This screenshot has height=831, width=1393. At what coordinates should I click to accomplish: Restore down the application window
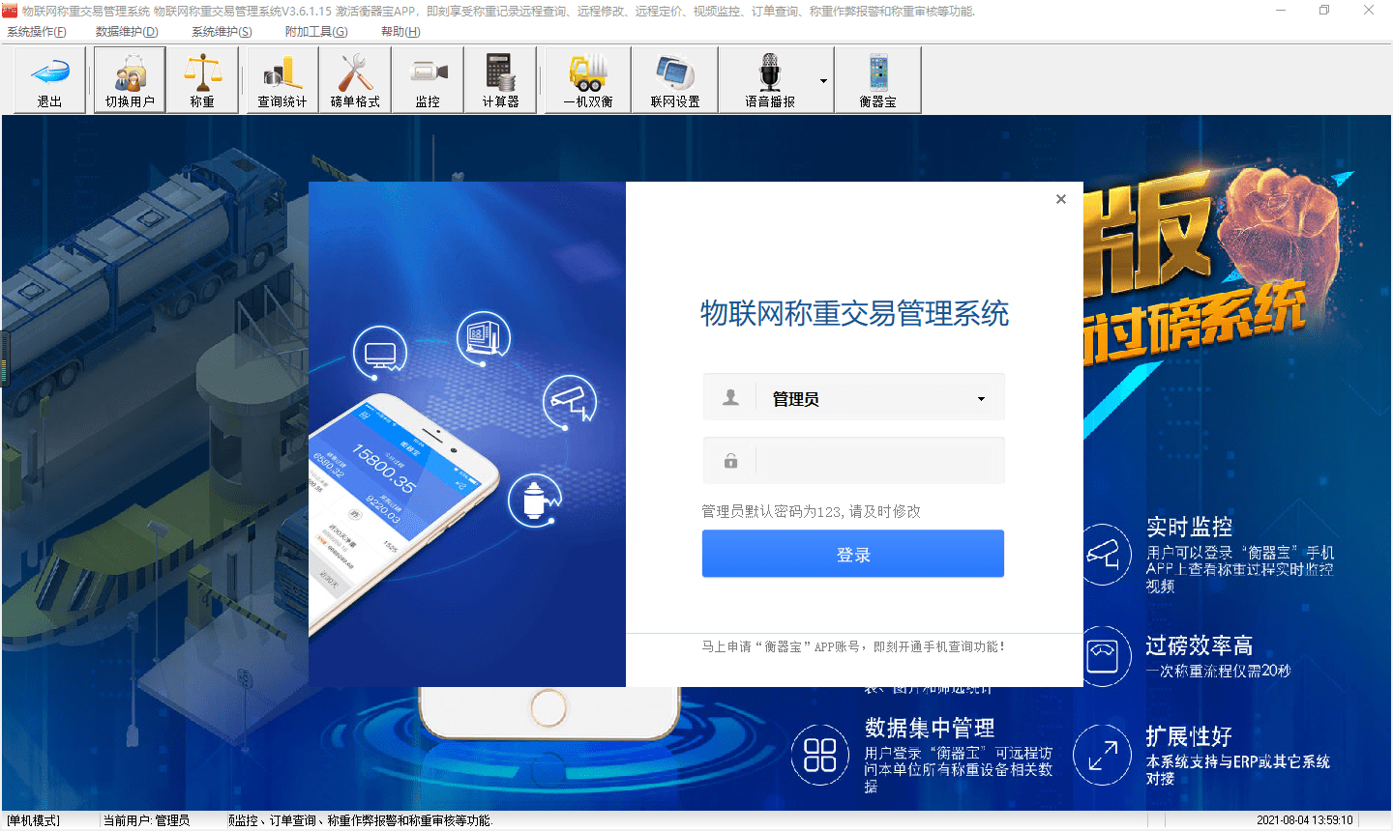tap(1324, 11)
